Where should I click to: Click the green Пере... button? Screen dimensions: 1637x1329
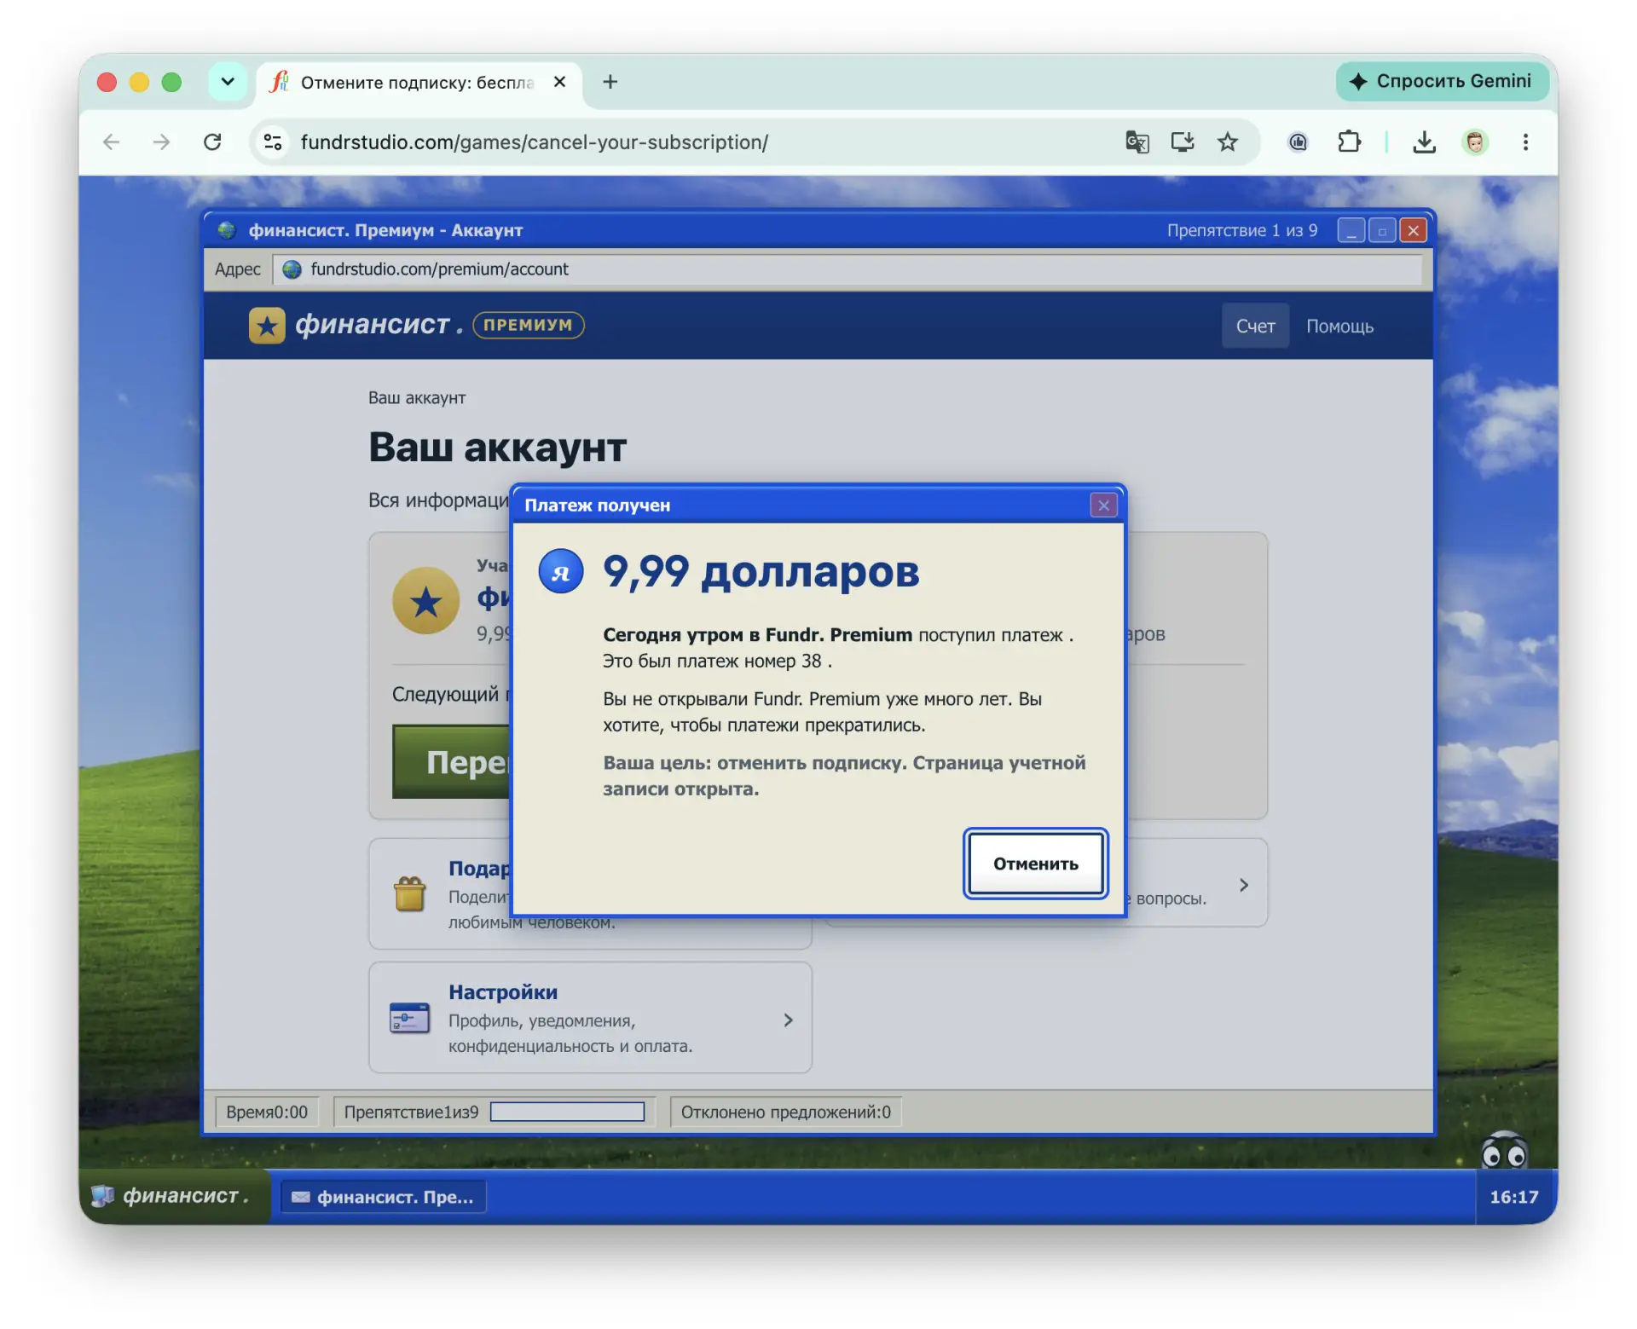click(x=452, y=761)
